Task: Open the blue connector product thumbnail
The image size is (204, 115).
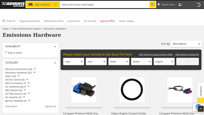Action: [x=84, y=90]
